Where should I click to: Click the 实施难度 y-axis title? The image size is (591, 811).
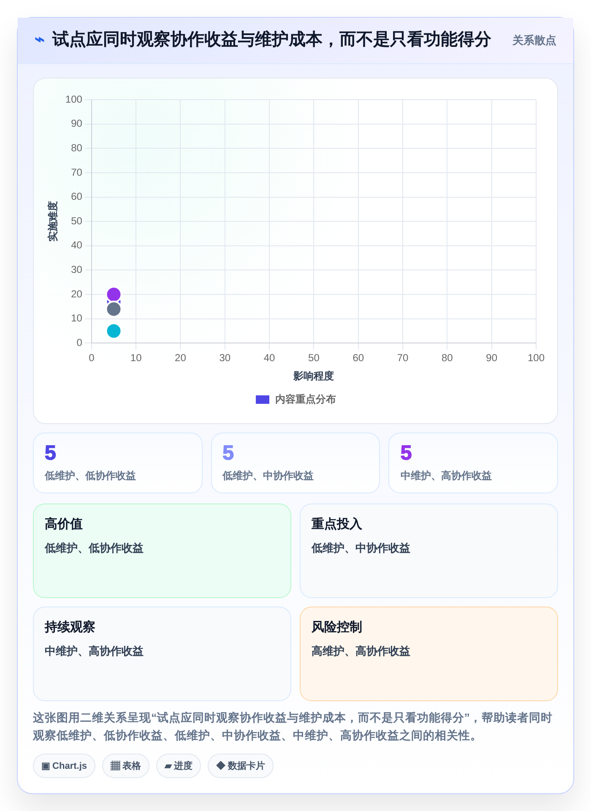pos(53,221)
